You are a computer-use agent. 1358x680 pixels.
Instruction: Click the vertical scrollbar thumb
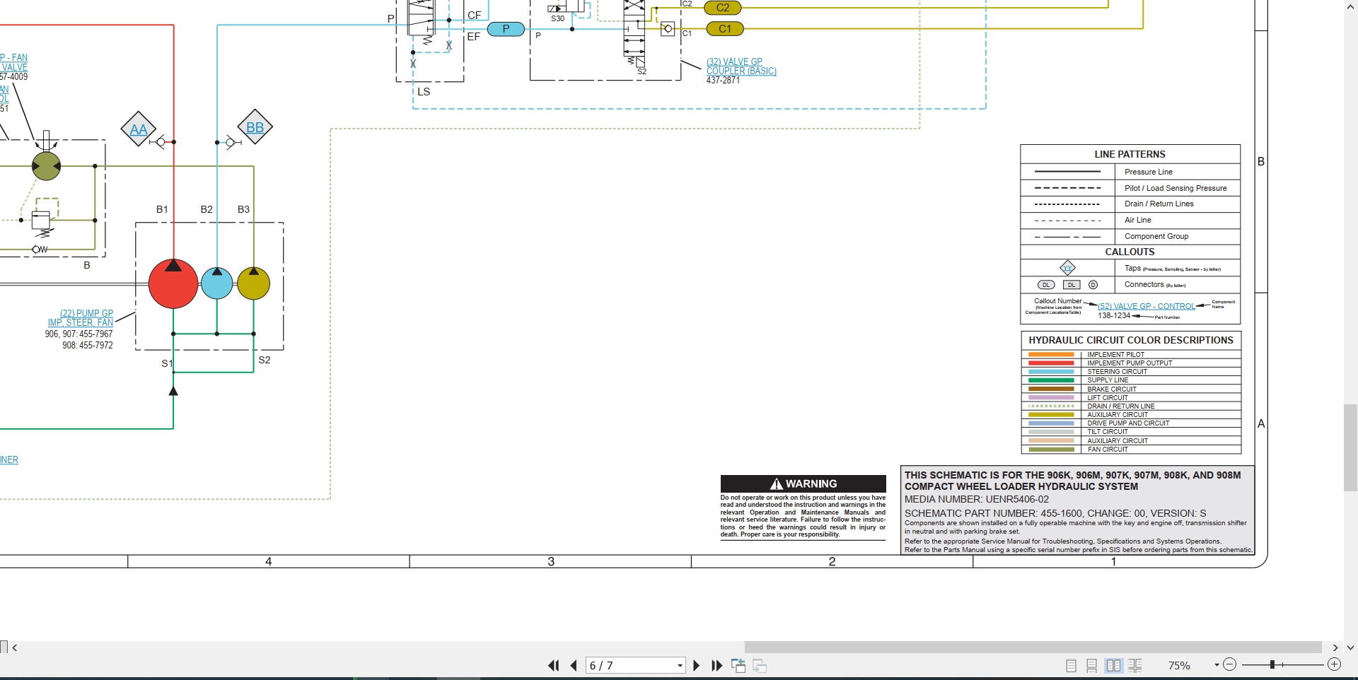tap(1350, 447)
